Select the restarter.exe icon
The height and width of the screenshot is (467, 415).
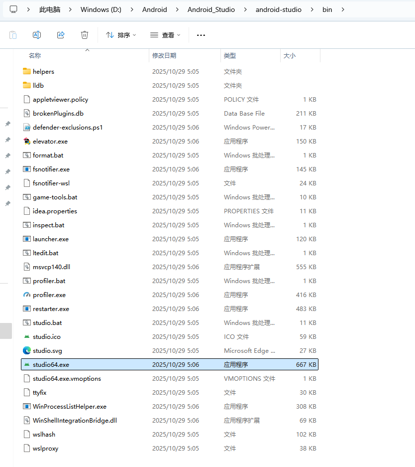(27, 309)
